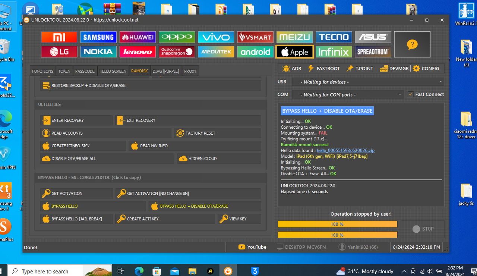Click EXIT RECOVERY button
Screen dimensions: 477x276
(x=188, y=120)
